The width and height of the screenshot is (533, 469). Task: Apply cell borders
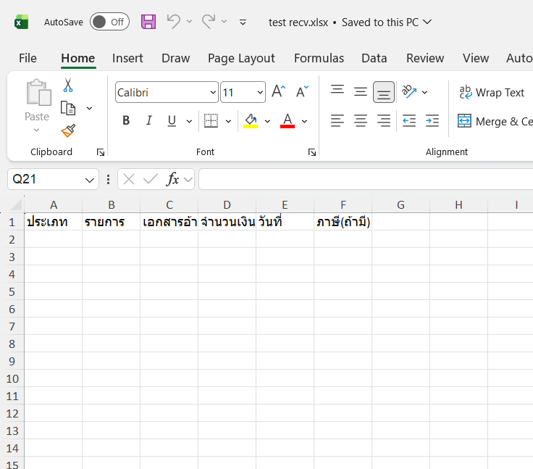tap(211, 120)
